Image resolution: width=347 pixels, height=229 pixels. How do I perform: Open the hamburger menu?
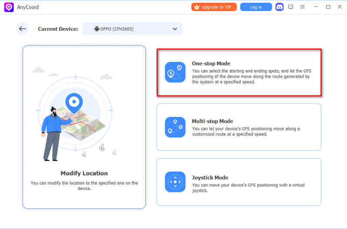[302, 7]
